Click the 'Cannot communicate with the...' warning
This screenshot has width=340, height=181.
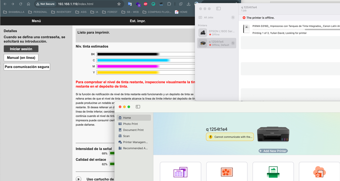pos(230,137)
